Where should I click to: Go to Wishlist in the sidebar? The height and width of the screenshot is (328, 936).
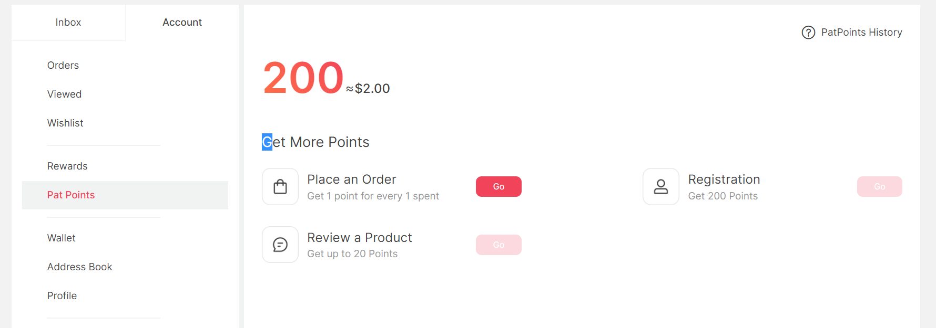(x=65, y=123)
